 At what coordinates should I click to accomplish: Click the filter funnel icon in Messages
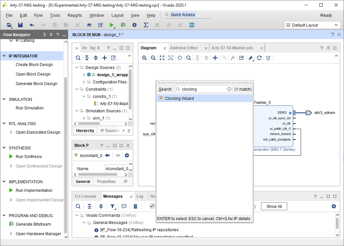pyautogui.click(x=113, y=206)
